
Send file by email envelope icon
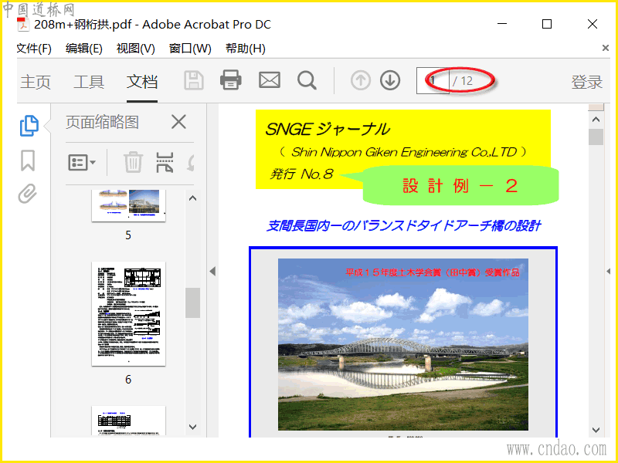click(x=270, y=80)
